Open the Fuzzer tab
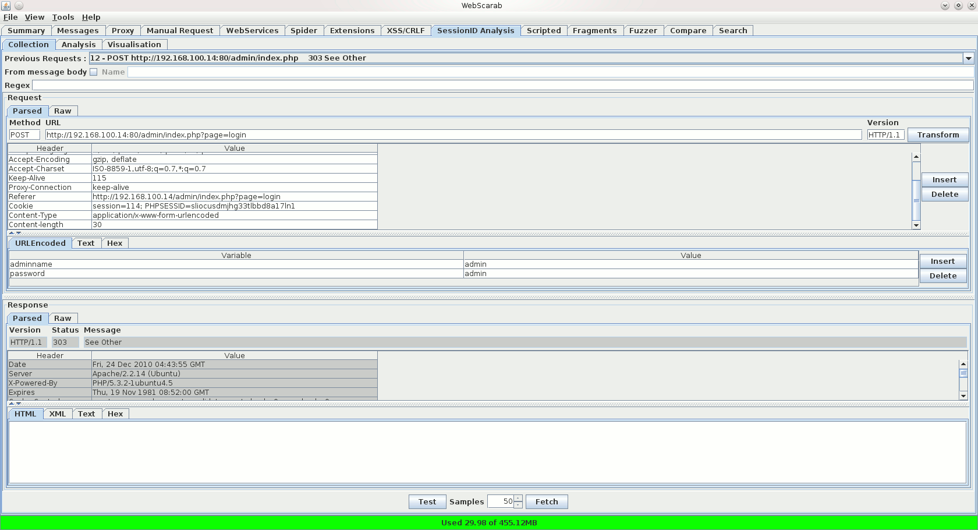 click(x=643, y=31)
